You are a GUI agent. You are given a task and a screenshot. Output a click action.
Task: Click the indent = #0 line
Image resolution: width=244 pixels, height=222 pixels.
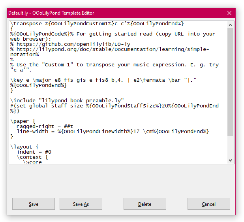click(34, 152)
